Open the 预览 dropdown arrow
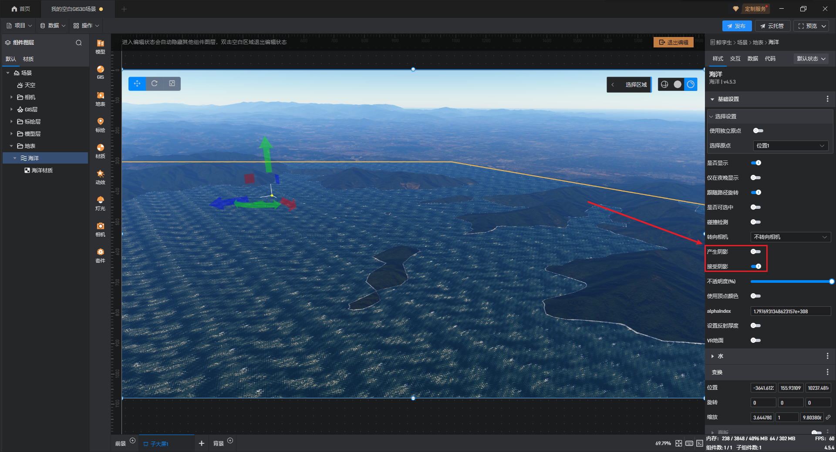 [824, 26]
